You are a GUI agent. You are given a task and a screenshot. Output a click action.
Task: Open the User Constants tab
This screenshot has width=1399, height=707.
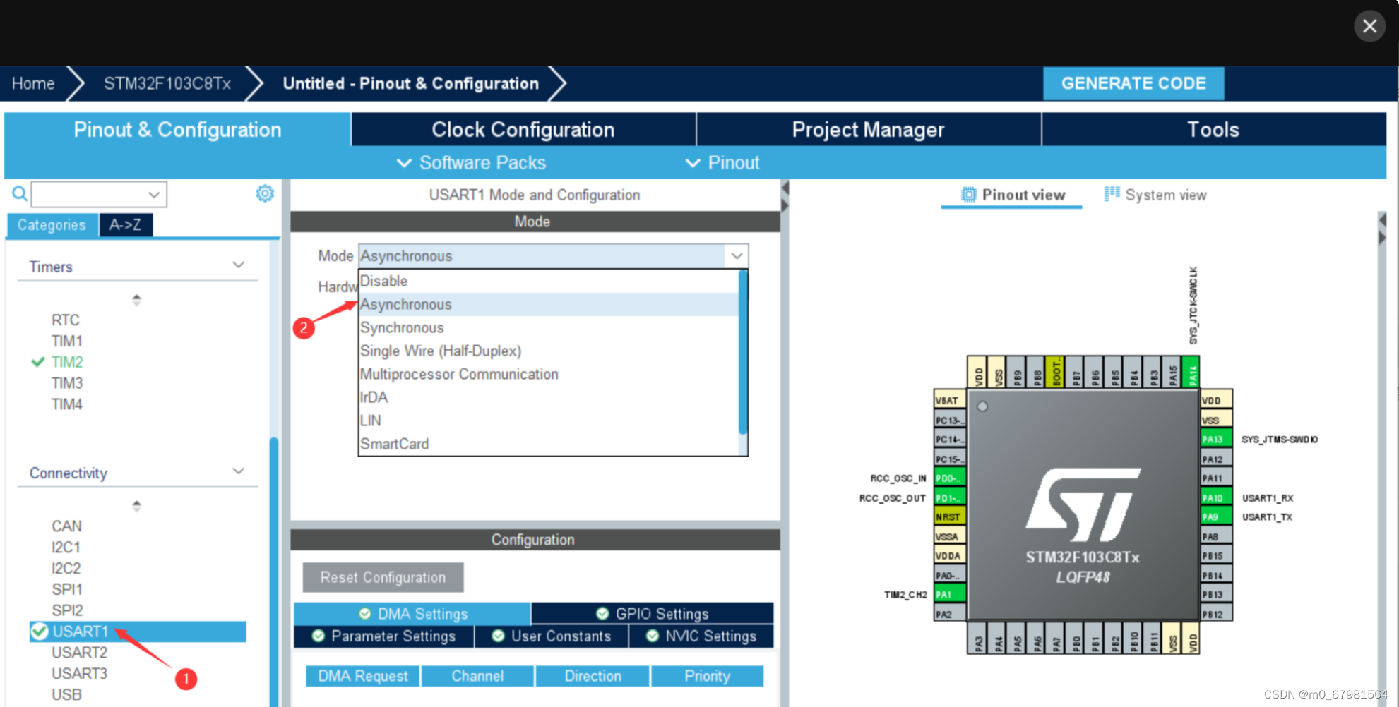click(x=552, y=636)
